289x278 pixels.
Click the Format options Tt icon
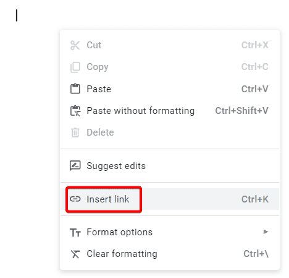coord(75,232)
